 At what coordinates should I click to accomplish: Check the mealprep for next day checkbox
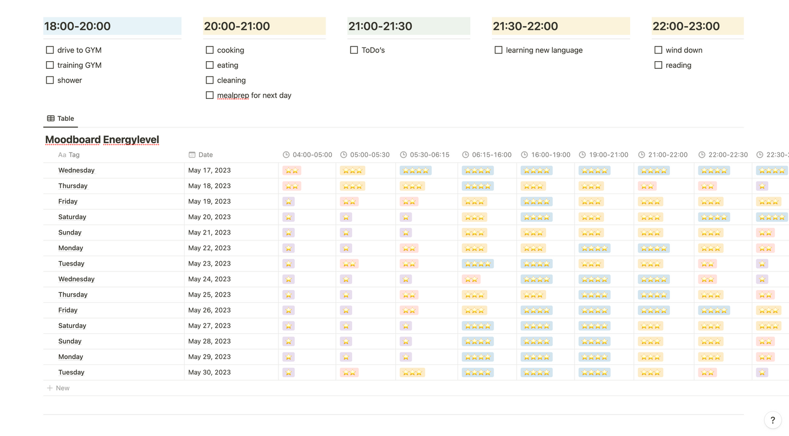click(x=210, y=95)
